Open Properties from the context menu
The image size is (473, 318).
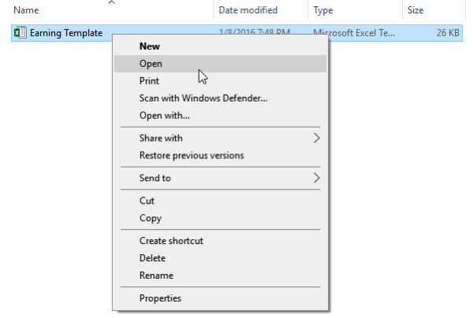coord(160,298)
